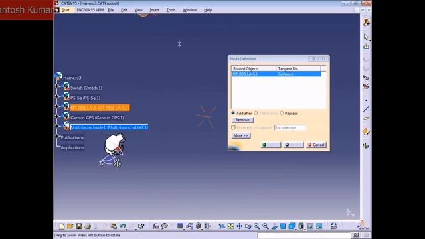Click the Save floppy-disk icon
The image size is (425, 239).
click(x=79, y=226)
